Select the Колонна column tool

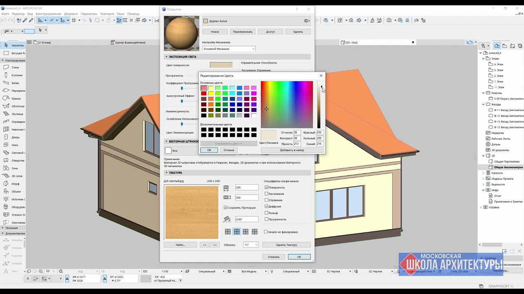[x=13, y=75]
